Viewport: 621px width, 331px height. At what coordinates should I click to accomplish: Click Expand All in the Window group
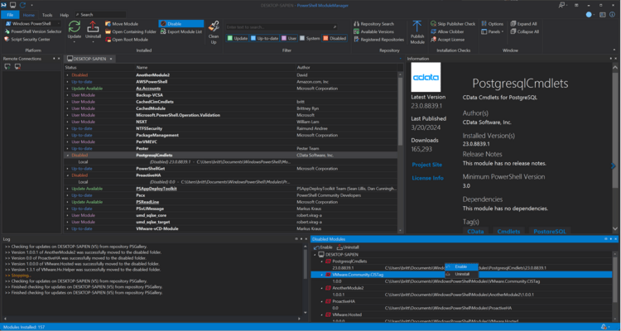[x=523, y=24]
